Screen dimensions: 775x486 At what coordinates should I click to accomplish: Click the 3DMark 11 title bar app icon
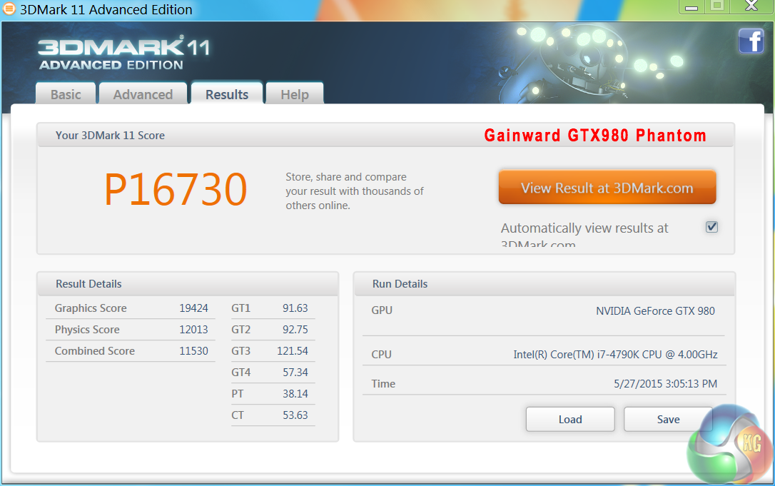point(9,9)
